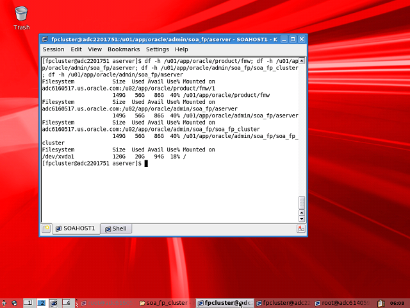Screen dimensions: 410x308
Task: Switch to the Shell tab
Action: [115, 228]
